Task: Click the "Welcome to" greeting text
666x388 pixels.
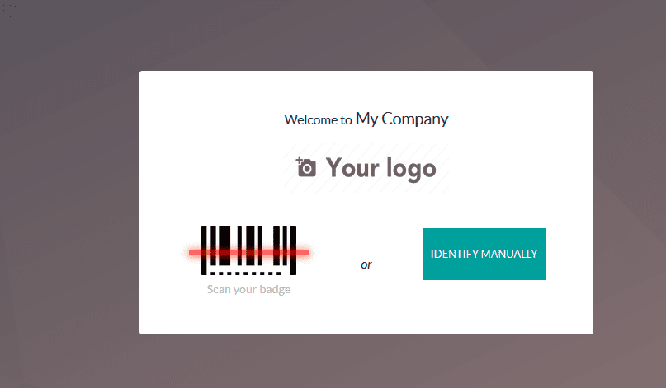Action: (x=319, y=120)
